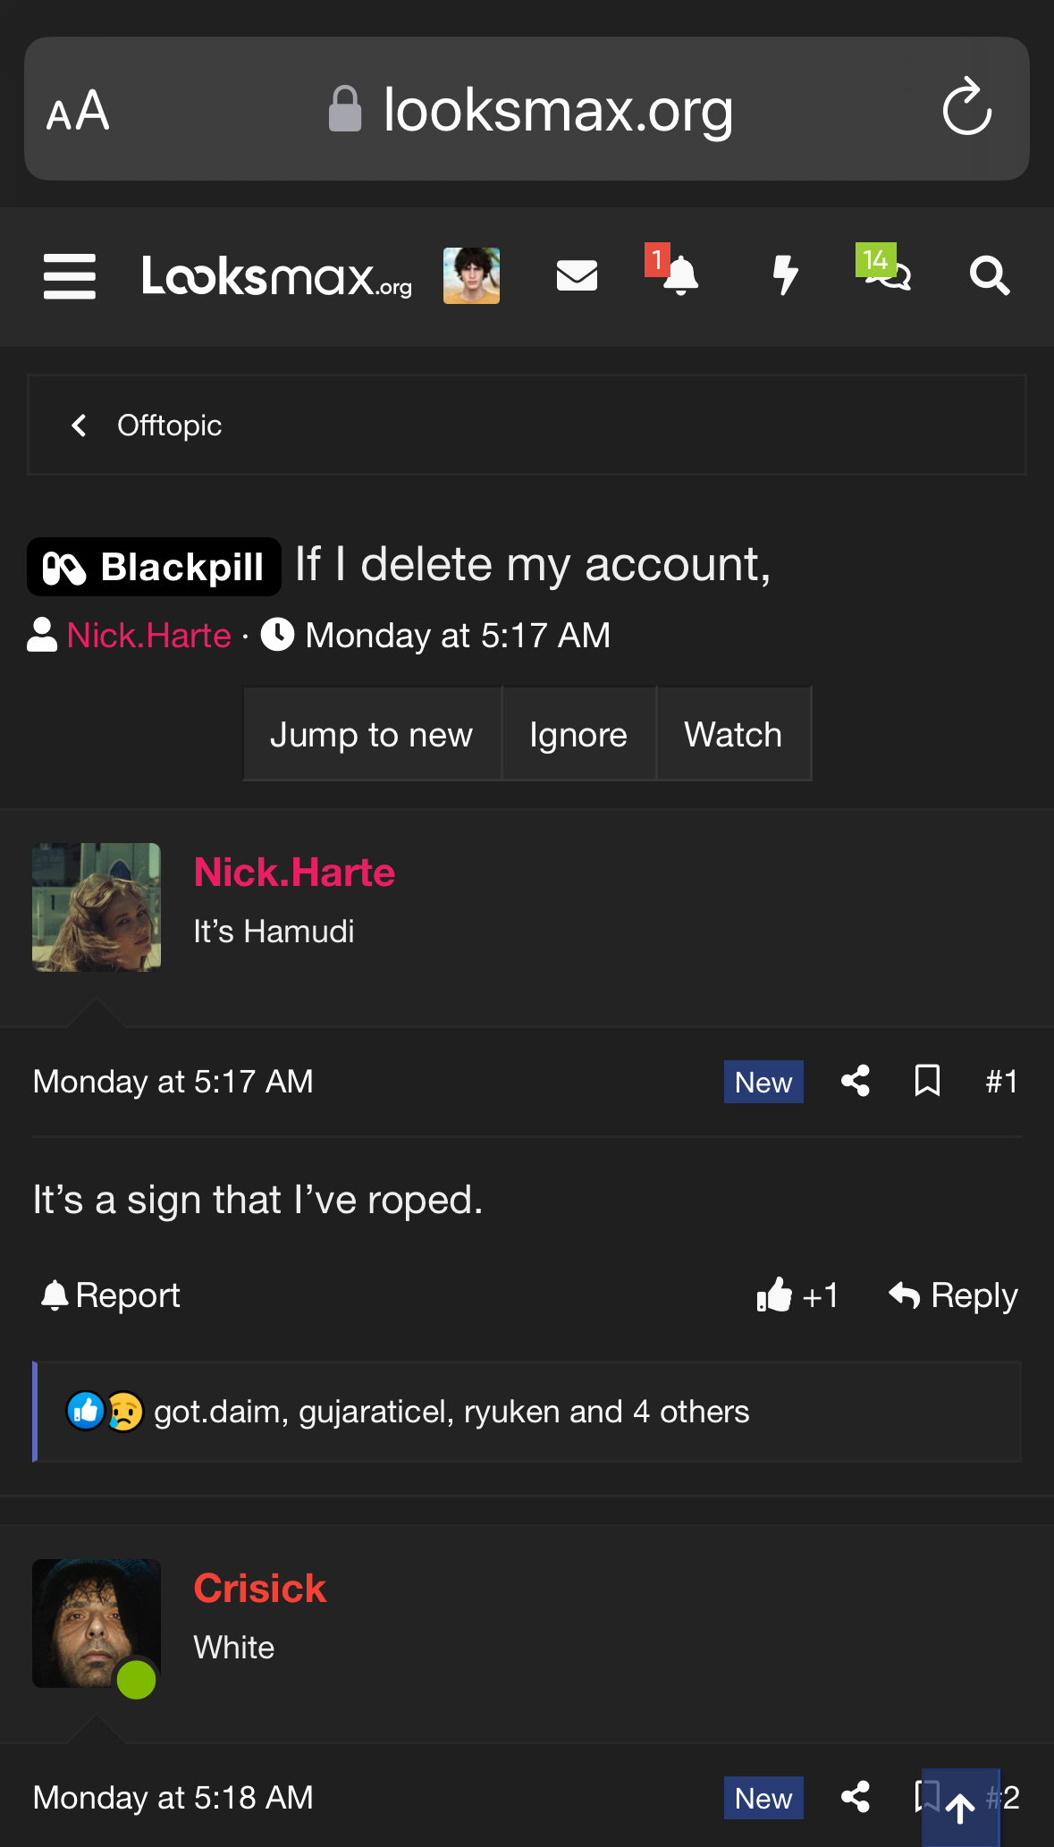Viewport: 1054px width, 1847px height.
Task: Report the first post
Action: (111, 1295)
